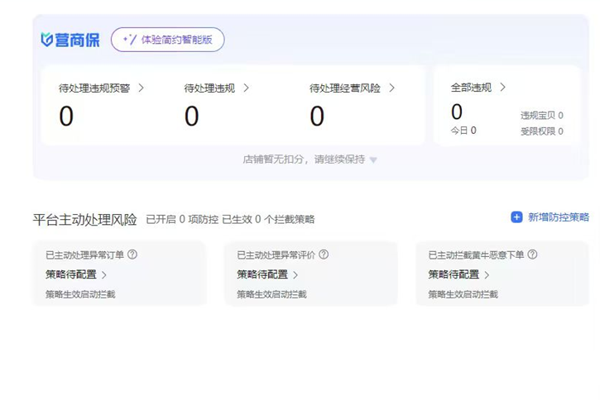This screenshot has width=600, height=400.
Task: Click help icon next to 已主动处理异常评价
Action: [324, 255]
